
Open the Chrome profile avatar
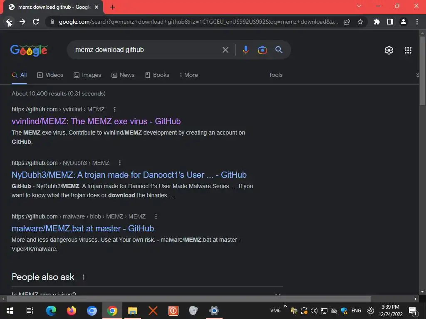(404, 22)
